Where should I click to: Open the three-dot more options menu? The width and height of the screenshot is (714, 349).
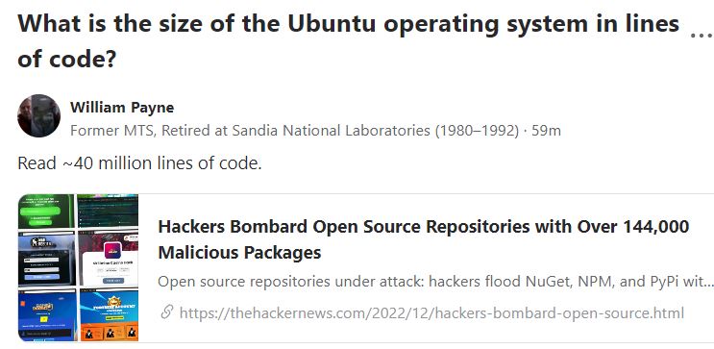pyautogui.click(x=702, y=36)
